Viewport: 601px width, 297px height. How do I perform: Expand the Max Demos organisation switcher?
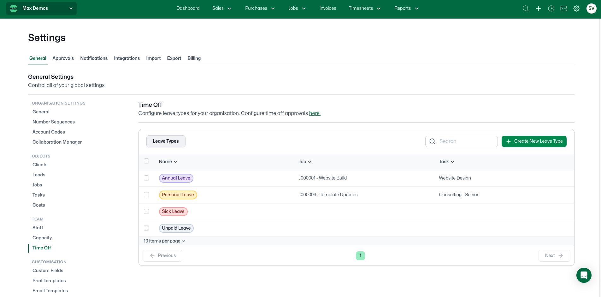[x=41, y=9]
